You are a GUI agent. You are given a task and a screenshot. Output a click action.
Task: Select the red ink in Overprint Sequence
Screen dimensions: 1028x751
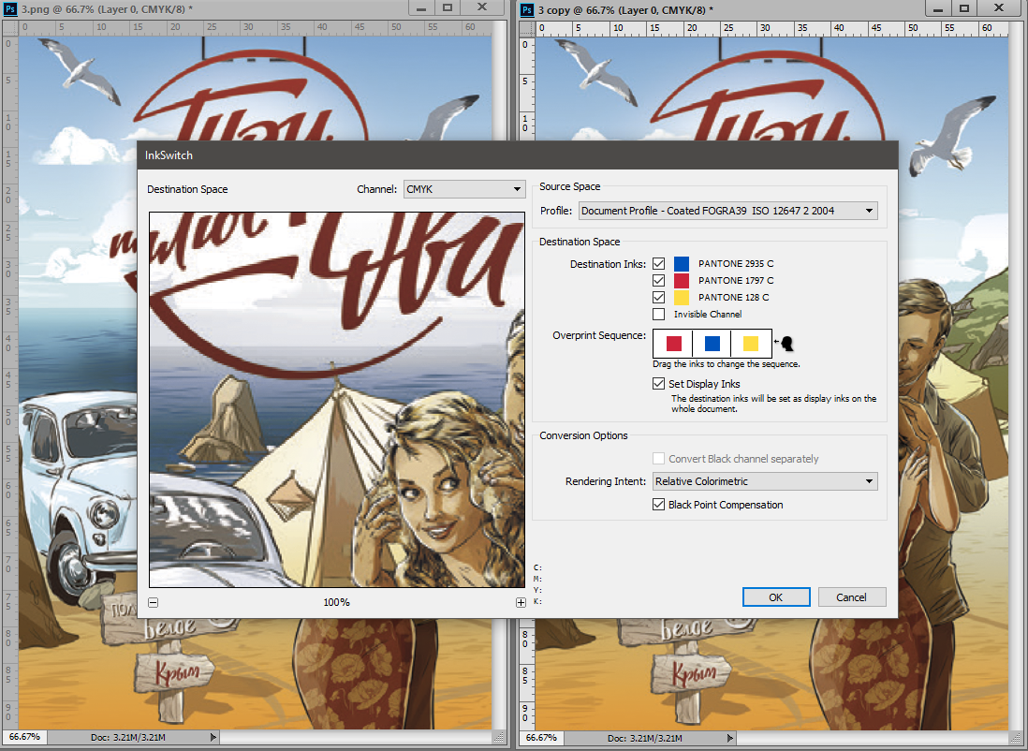click(x=674, y=343)
